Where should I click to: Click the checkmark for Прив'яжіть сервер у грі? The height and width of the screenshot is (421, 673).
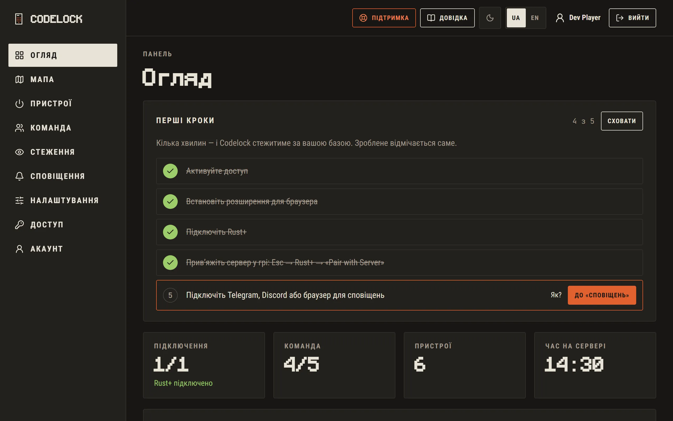[170, 263]
